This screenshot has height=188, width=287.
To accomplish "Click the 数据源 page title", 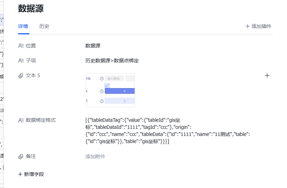I will click(x=31, y=9).
